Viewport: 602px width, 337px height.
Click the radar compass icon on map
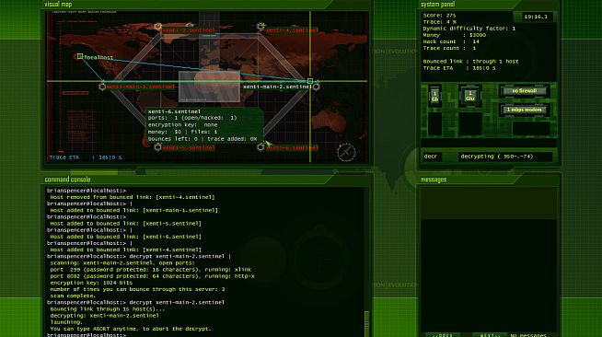346,152
